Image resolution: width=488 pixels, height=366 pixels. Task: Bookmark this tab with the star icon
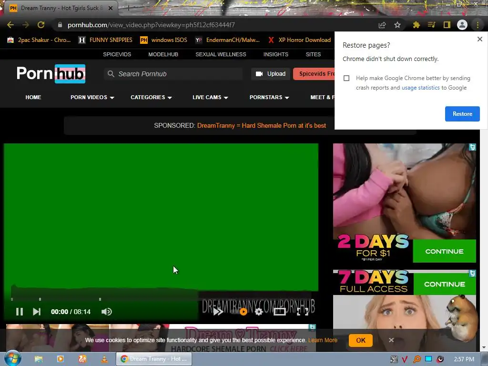coord(397,25)
